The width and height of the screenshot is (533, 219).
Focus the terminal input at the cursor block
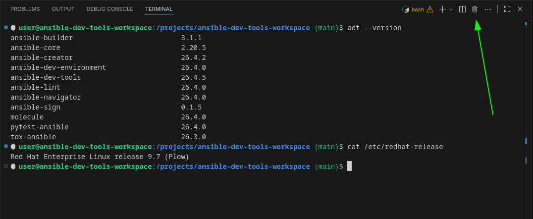coord(349,166)
